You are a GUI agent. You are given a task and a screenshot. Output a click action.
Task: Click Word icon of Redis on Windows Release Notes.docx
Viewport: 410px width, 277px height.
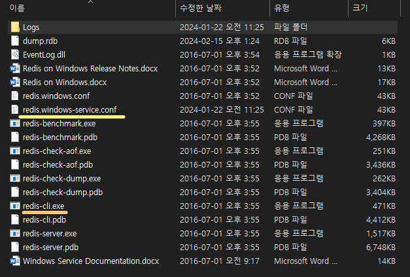point(15,68)
